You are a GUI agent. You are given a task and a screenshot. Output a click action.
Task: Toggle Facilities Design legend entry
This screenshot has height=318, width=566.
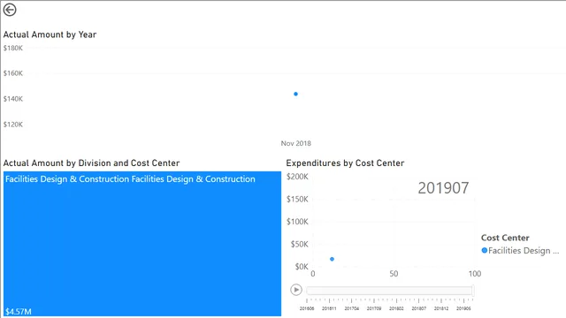(x=520, y=251)
